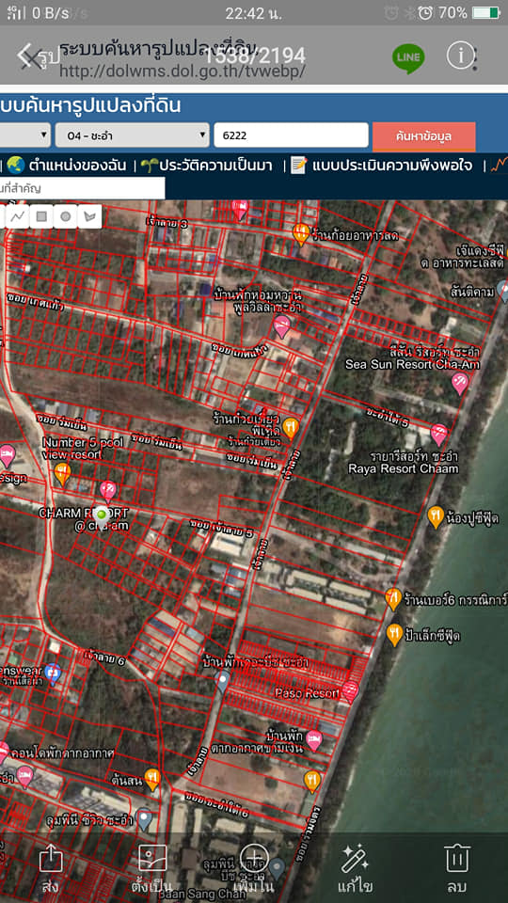The width and height of the screenshot is (508, 903).
Task: Click the 70% battery indicator
Action: (x=469, y=12)
